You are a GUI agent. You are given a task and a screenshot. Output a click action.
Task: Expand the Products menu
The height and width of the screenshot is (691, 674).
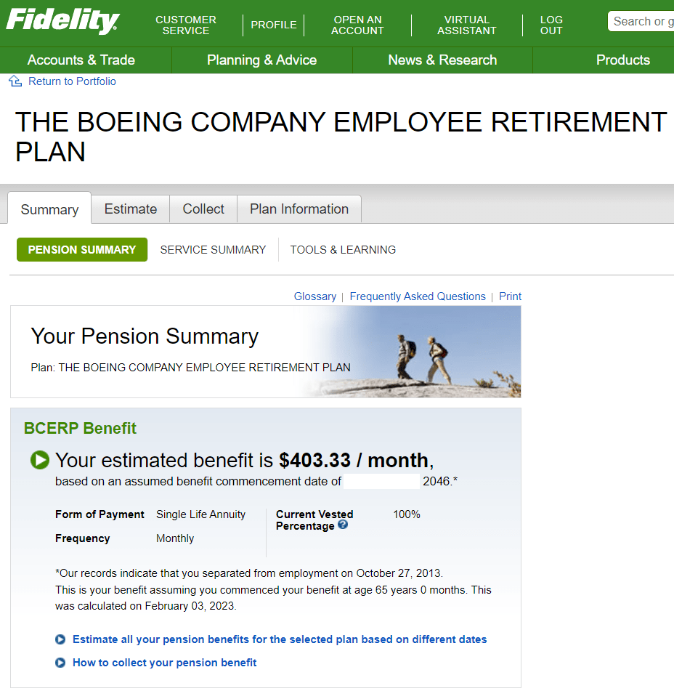click(622, 60)
